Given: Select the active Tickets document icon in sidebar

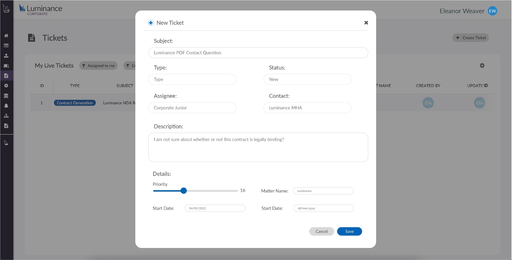Looking at the screenshot, I should [6, 76].
